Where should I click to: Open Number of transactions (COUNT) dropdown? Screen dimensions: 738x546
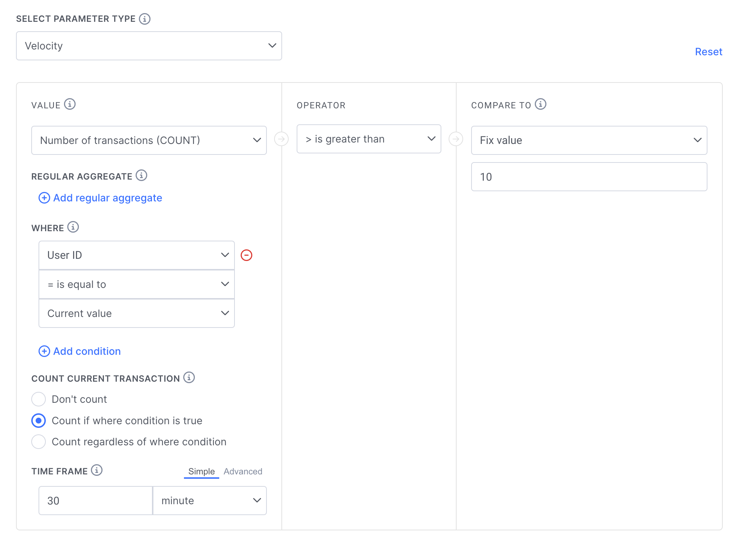pyautogui.click(x=149, y=140)
